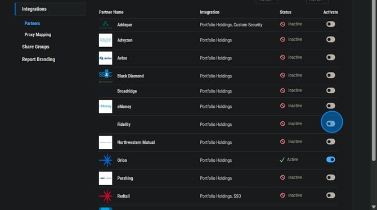
Task: Click the eMoney partner logo
Action: (106, 107)
